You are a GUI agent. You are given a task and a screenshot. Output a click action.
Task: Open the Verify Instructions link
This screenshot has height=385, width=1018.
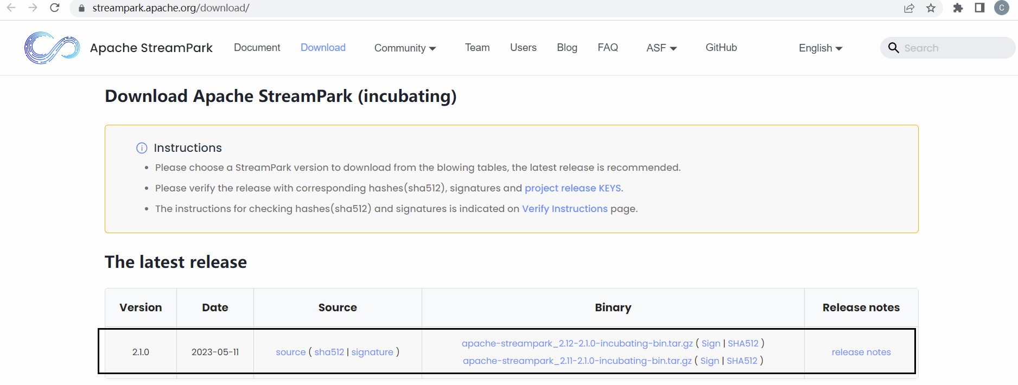564,209
